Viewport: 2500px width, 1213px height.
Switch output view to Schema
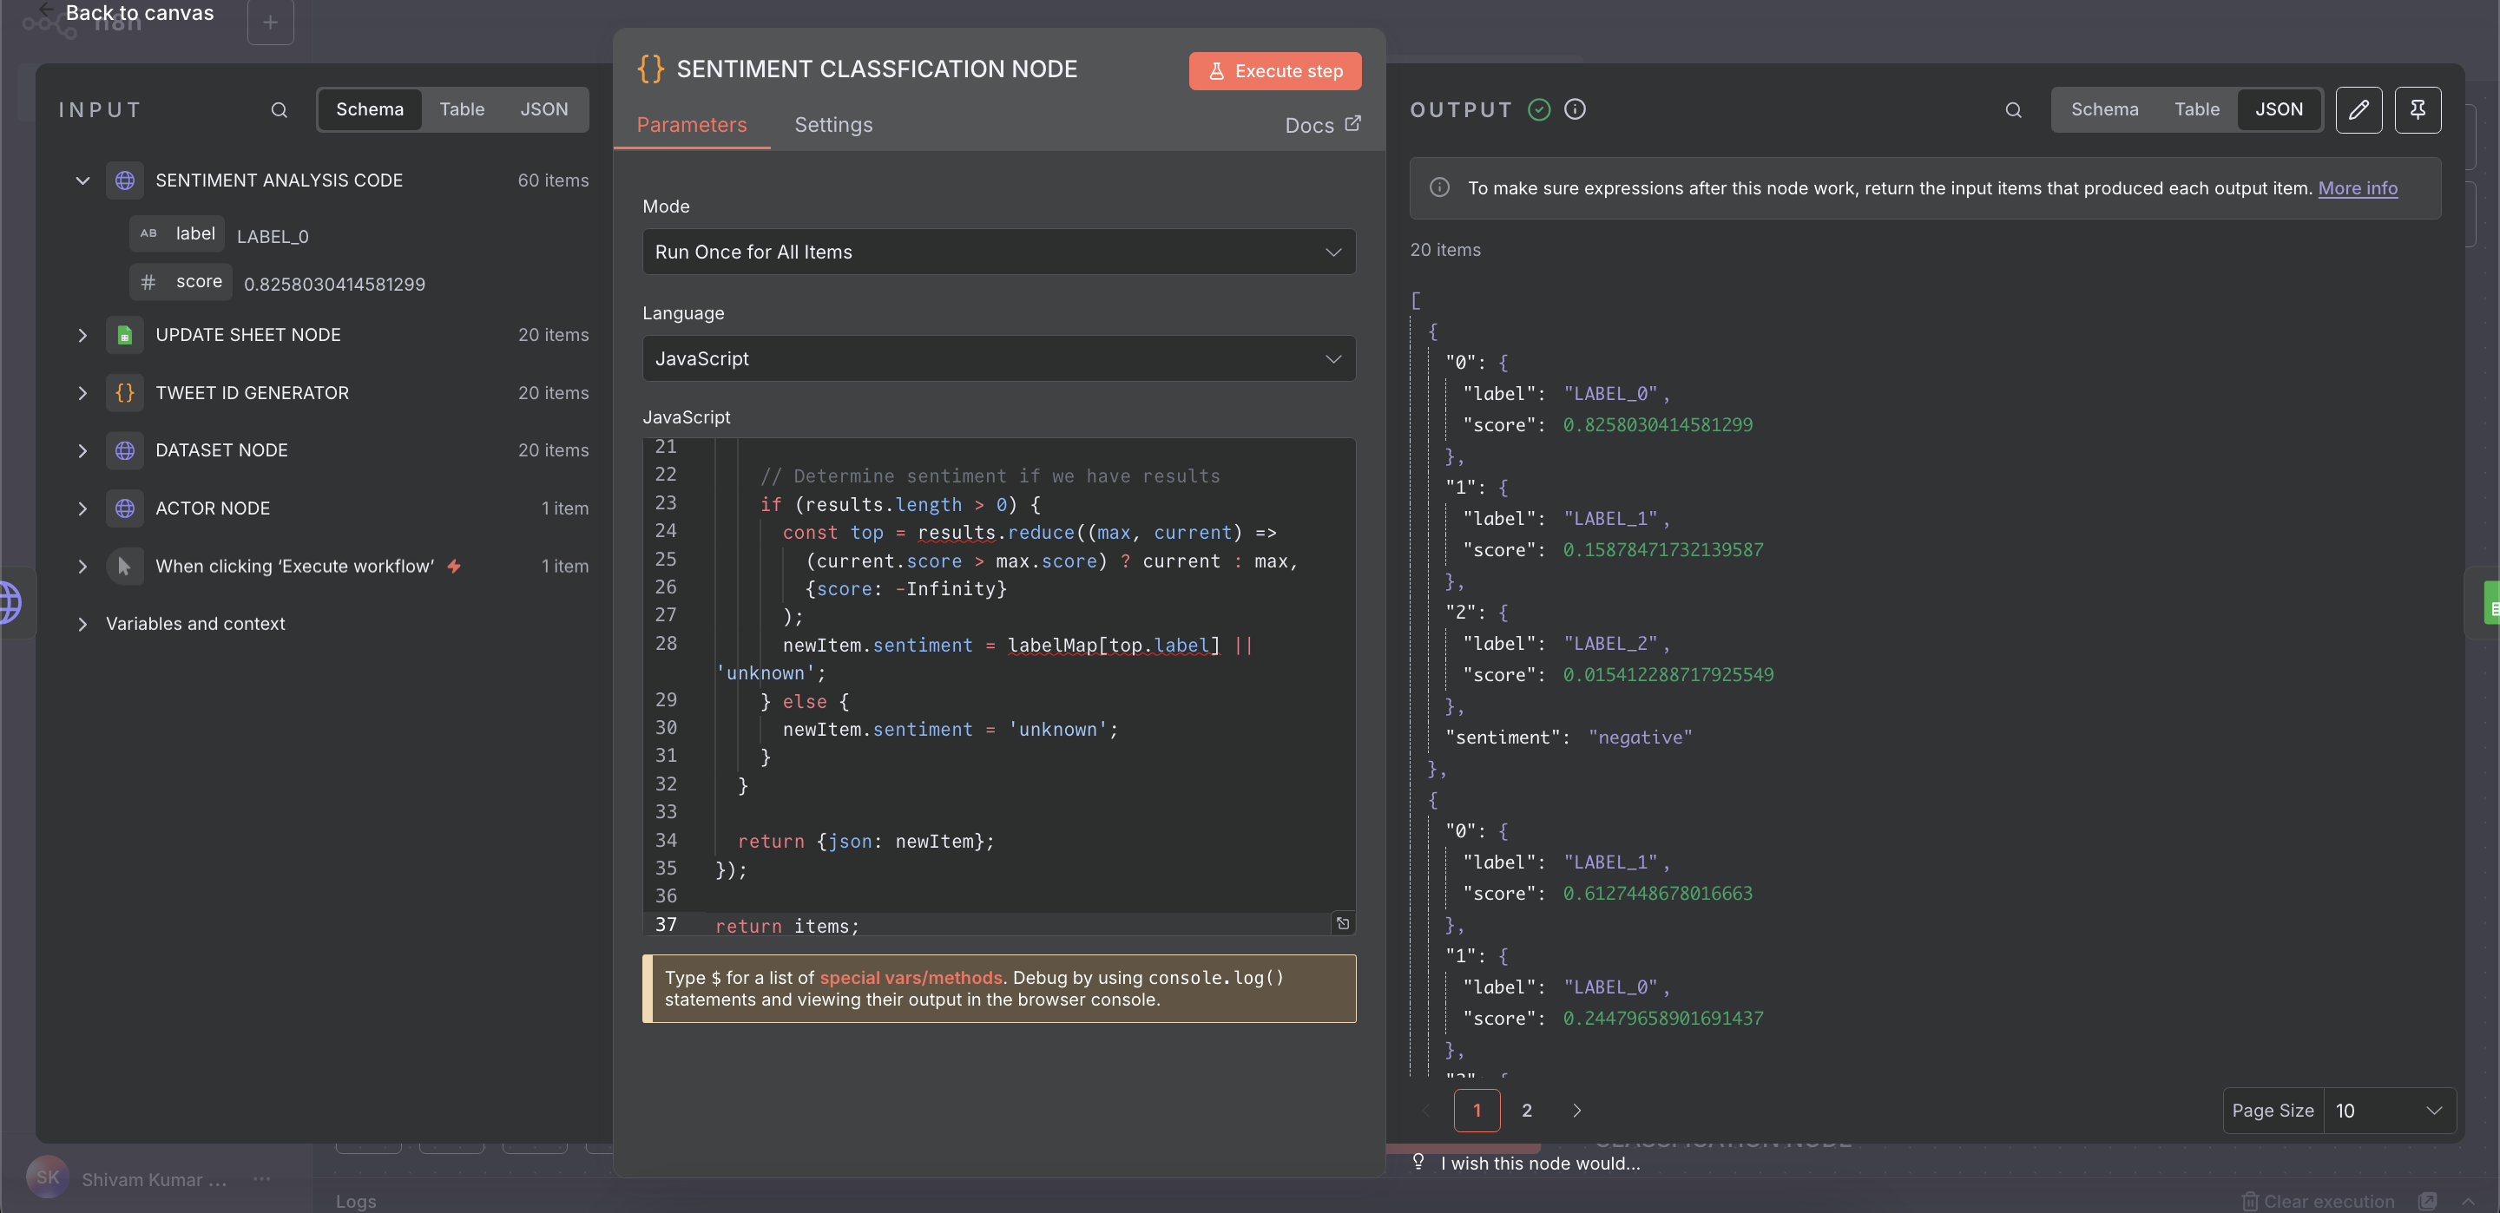2104,109
